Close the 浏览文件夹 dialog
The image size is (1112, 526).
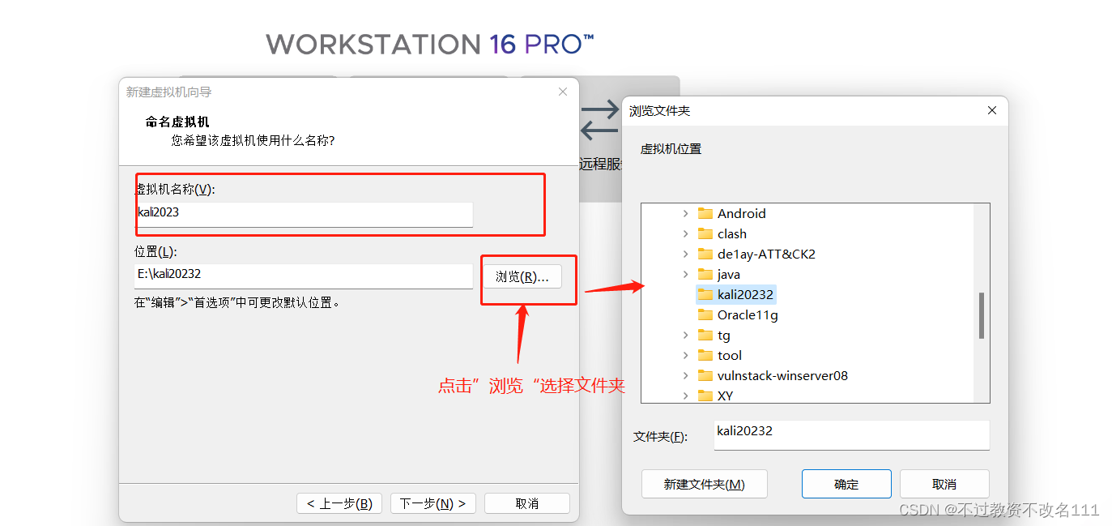point(992,110)
